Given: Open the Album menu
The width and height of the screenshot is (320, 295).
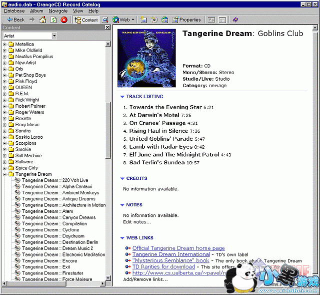Looking at the screenshot, I should [36, 11].
